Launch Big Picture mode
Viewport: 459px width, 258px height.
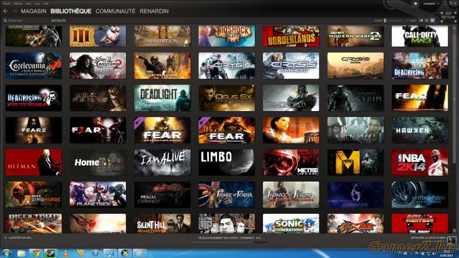tap(448, 16)
